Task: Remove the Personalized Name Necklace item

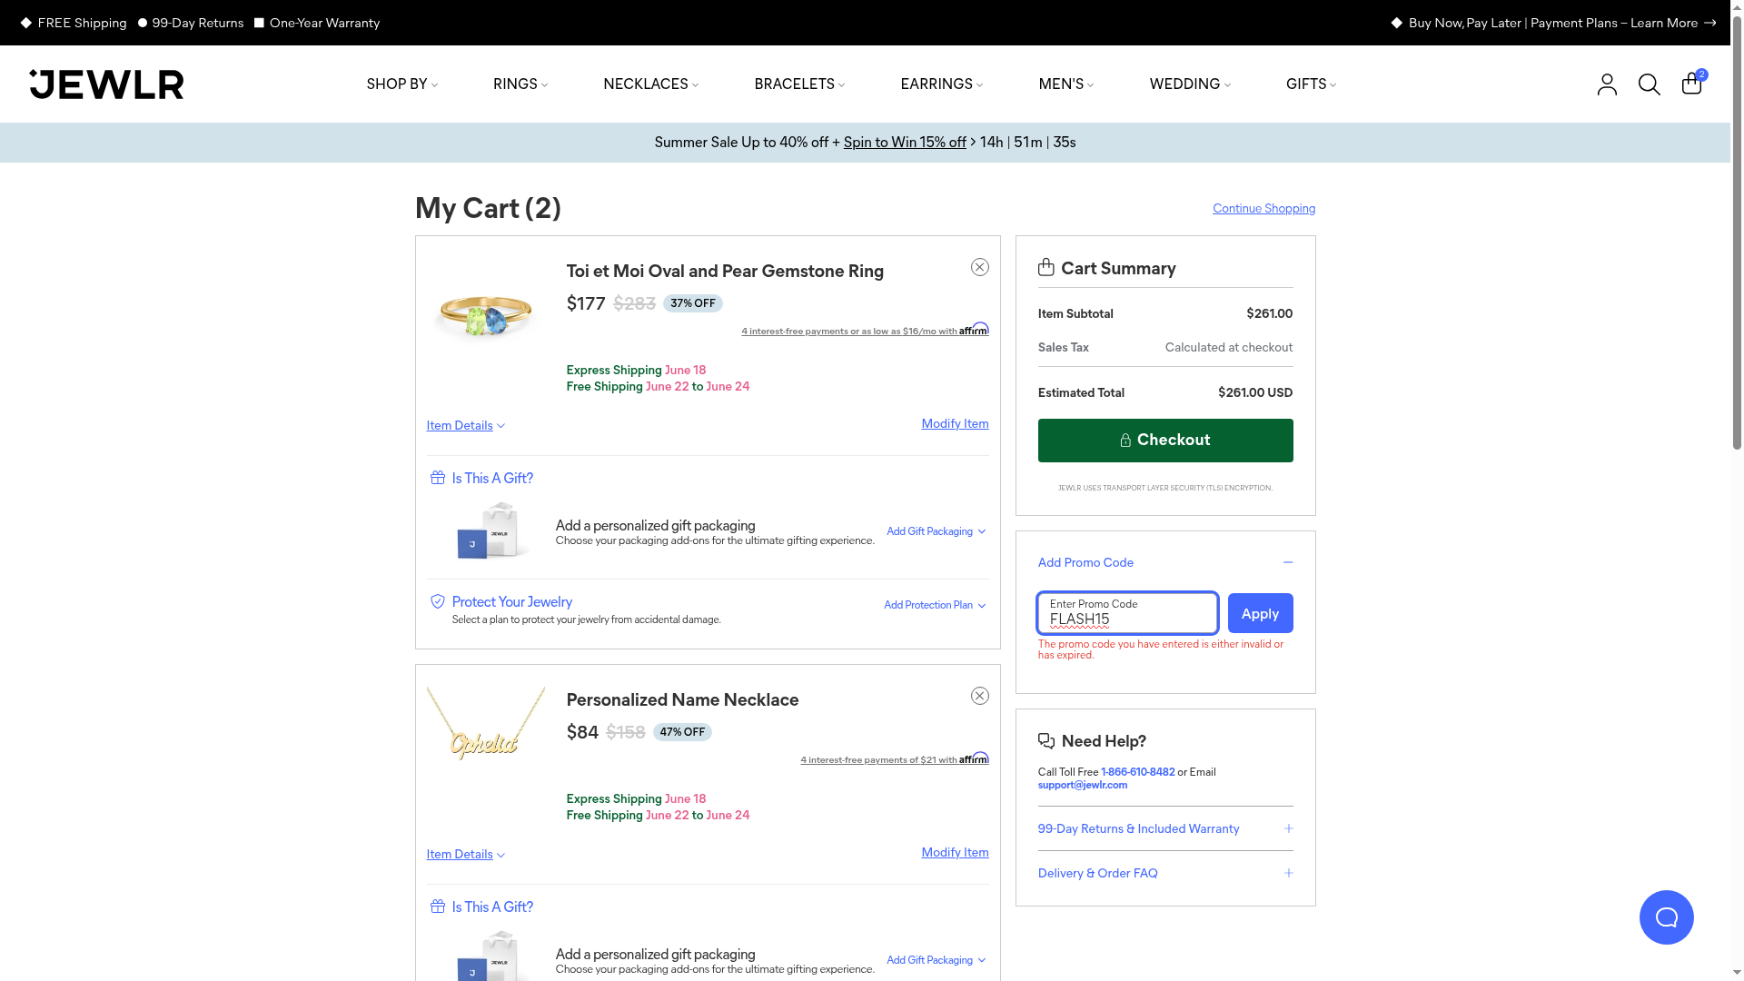Action: point(980,696)
